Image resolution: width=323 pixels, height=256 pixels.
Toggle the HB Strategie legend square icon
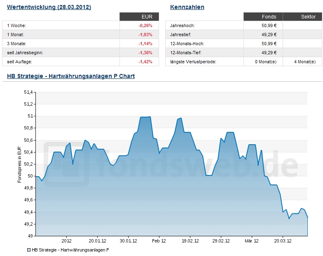click(29, 250)
